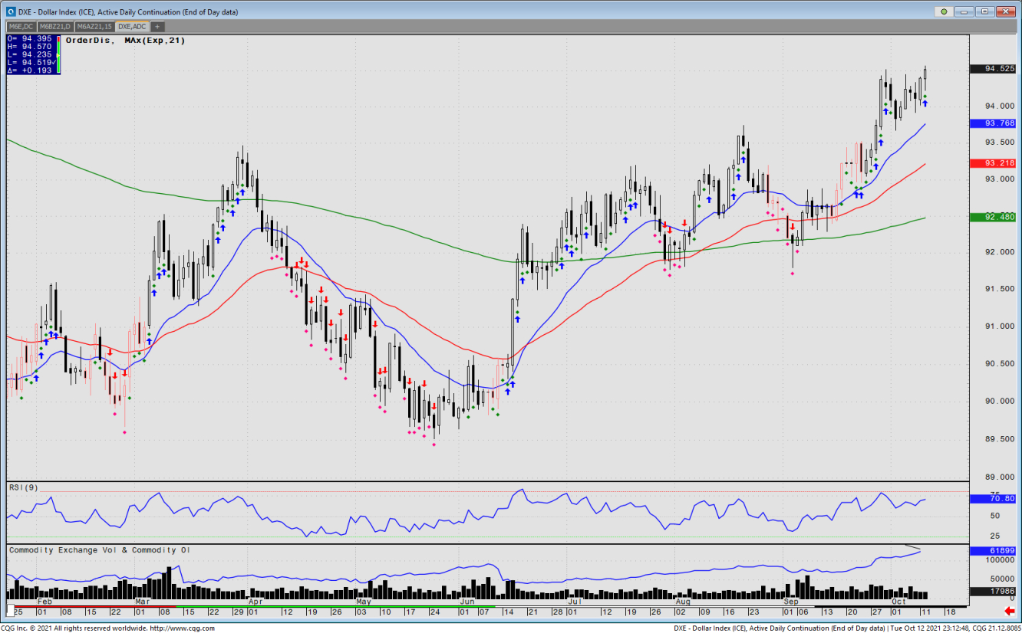Viewport: 1022px width, 633px height.
Task: Click the blue 70.80 RSI value label
Action: [993, 499]
